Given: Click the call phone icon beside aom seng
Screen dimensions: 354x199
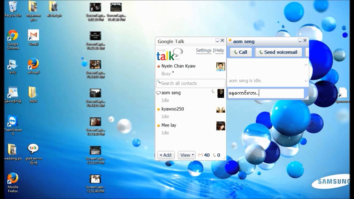Looking at the screenshot, I should tap(213, 91).
